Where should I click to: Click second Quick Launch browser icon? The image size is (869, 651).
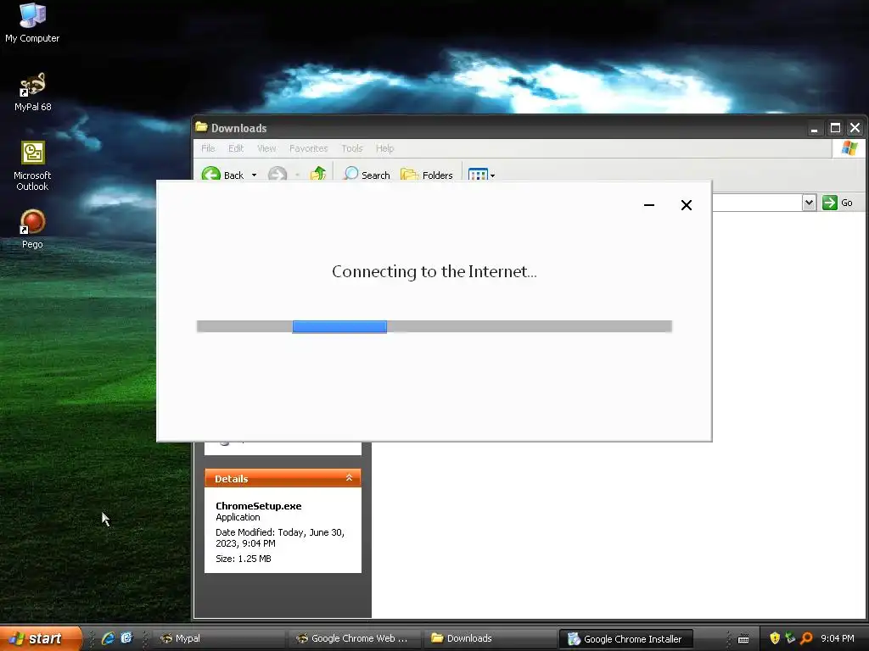127,638
